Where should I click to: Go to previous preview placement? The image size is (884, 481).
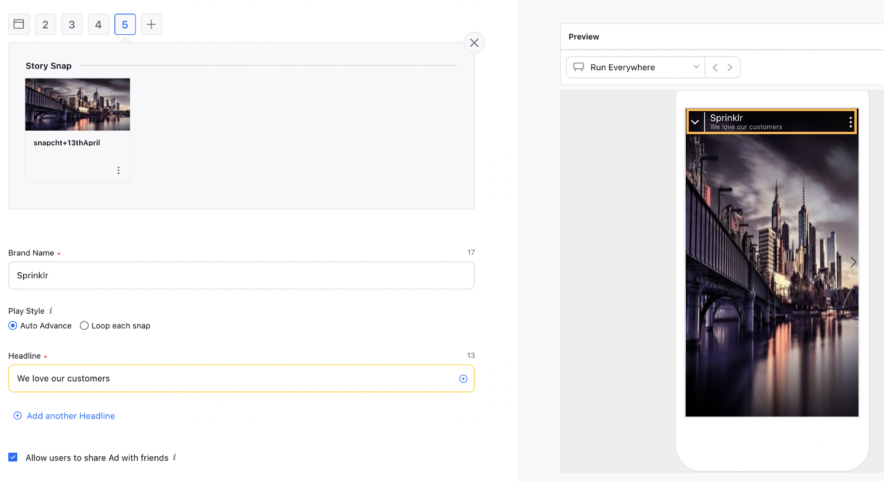coord(715,67)
